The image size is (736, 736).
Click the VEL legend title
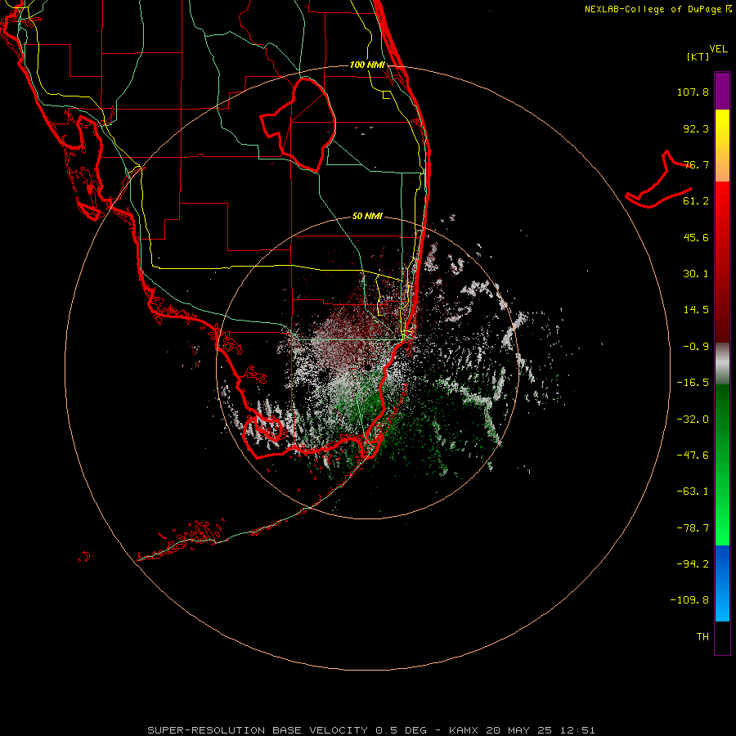pos(718,49)
